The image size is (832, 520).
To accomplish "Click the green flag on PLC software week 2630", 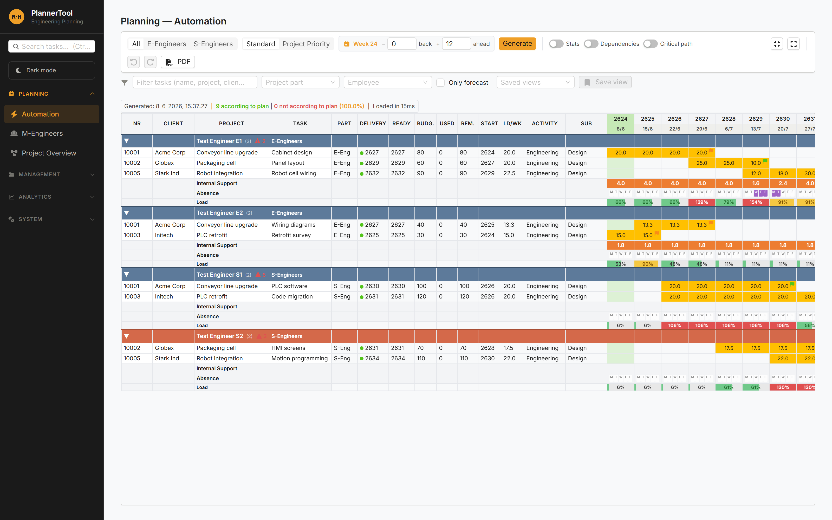I will 792,284.
